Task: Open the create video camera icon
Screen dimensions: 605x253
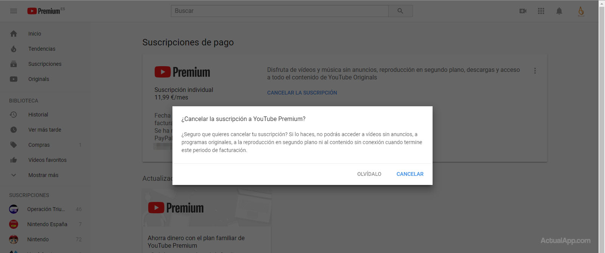Action: point(523,11)
